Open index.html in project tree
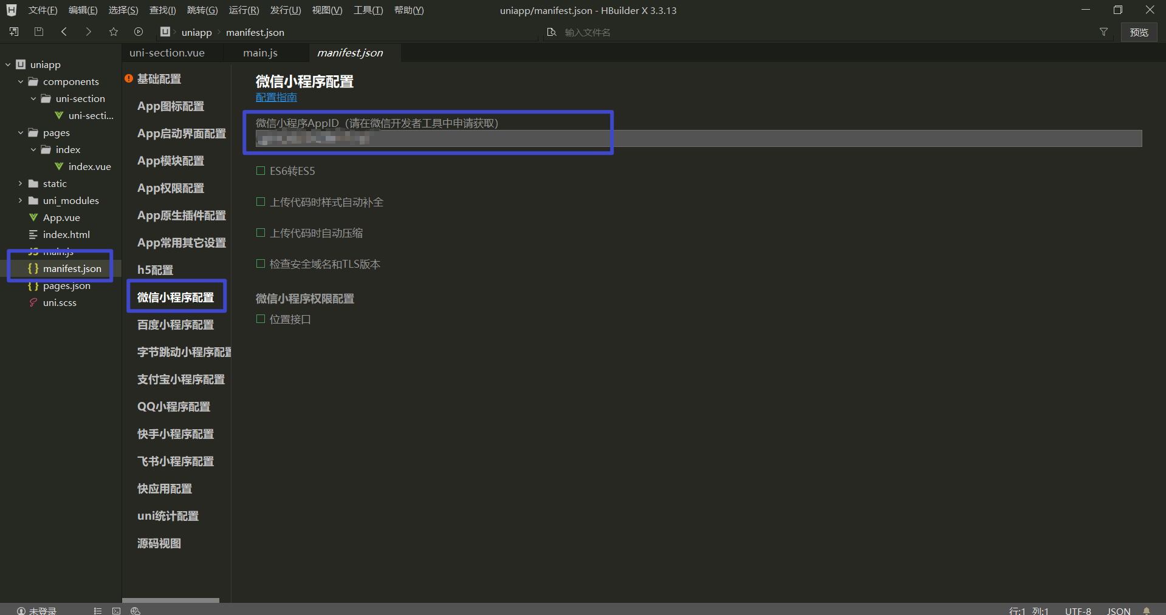This screenshot has width=1166, height=615. [66, 234]
